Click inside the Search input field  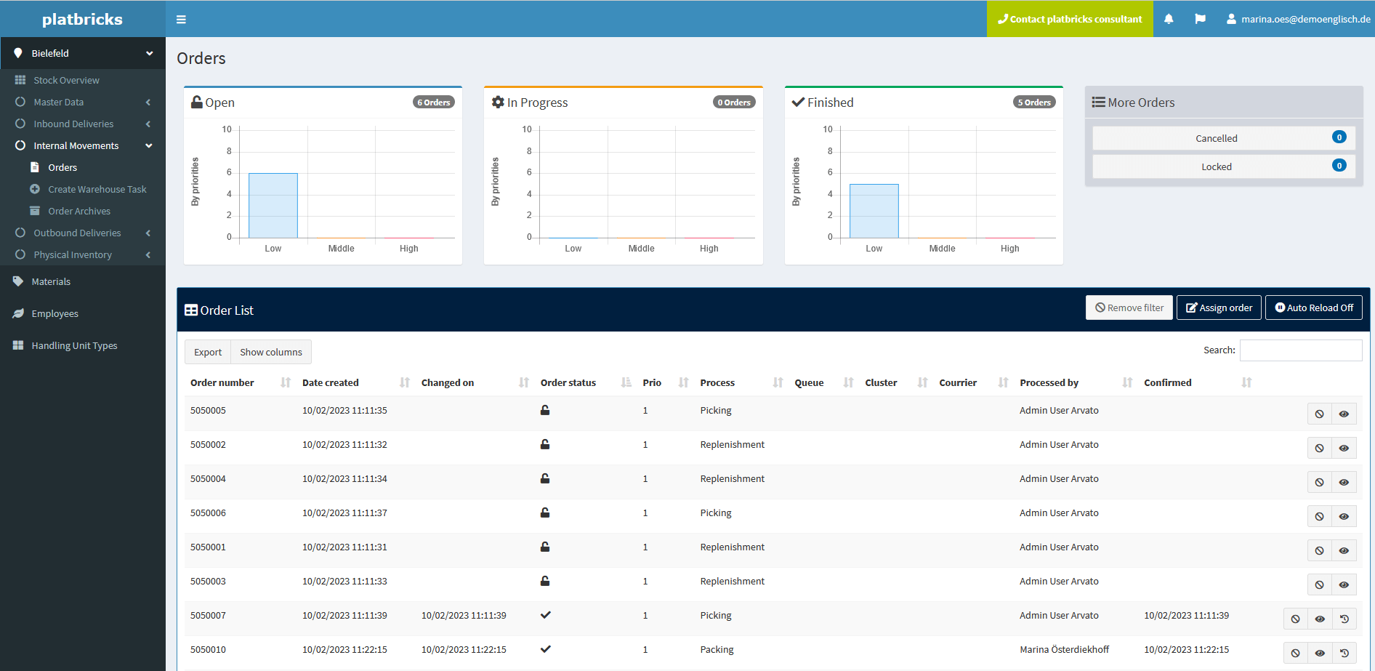tap(1301, 350)
